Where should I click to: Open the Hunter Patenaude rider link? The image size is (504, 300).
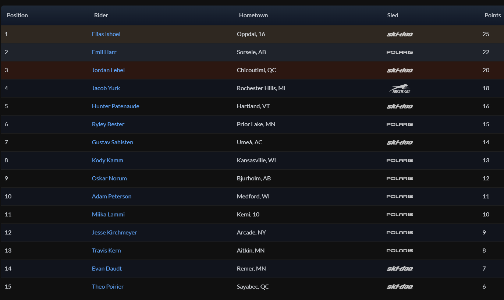pyautogui.click(x=116, y=106)
